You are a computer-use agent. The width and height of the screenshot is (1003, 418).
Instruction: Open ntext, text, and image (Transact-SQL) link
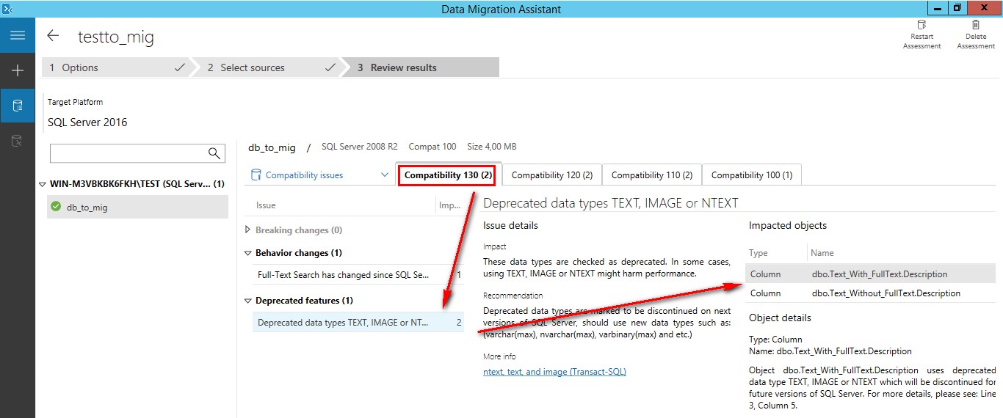point(554,372)
